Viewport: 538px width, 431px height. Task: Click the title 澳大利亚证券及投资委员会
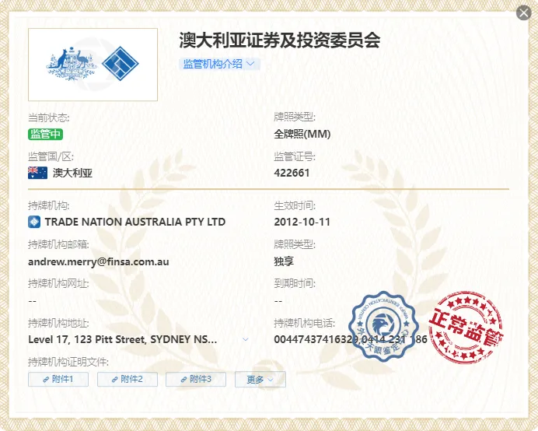pyautogui.click(x=280, y=40)
